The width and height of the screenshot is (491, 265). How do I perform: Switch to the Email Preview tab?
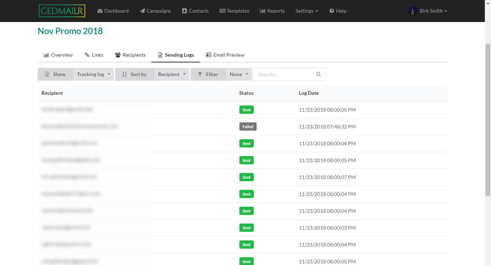pos(225,55)
